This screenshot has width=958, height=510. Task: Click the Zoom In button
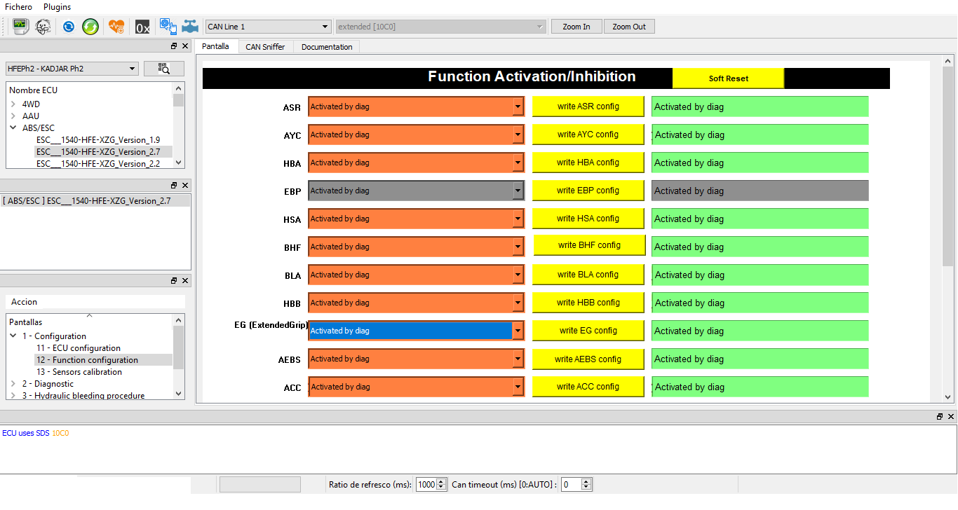(x=576, y=27)
